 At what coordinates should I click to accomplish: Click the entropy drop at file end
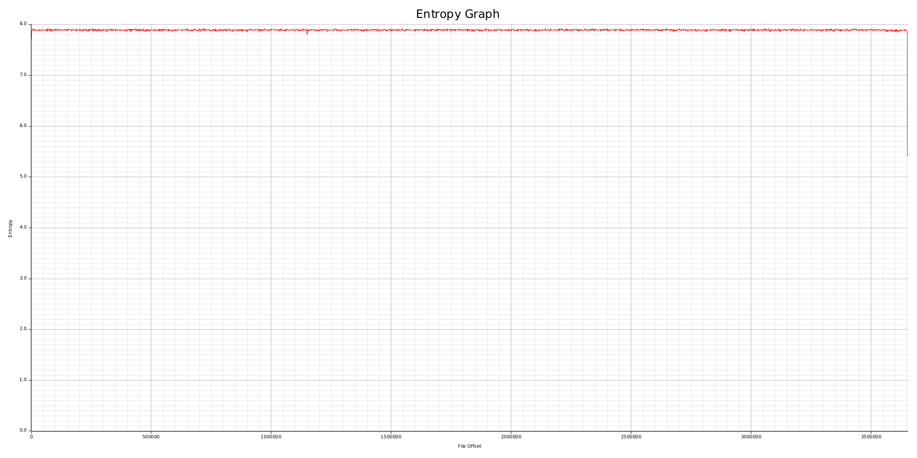pos(907,94)
